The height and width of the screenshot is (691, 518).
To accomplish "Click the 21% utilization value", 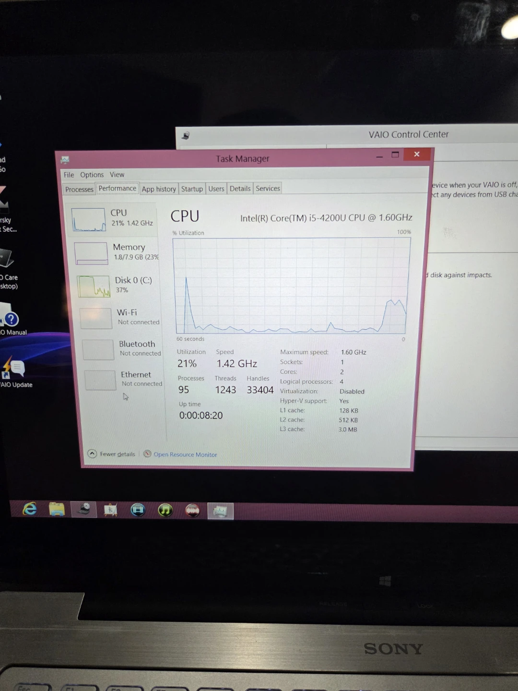I will pyautogui.click(x=187, y=364).
